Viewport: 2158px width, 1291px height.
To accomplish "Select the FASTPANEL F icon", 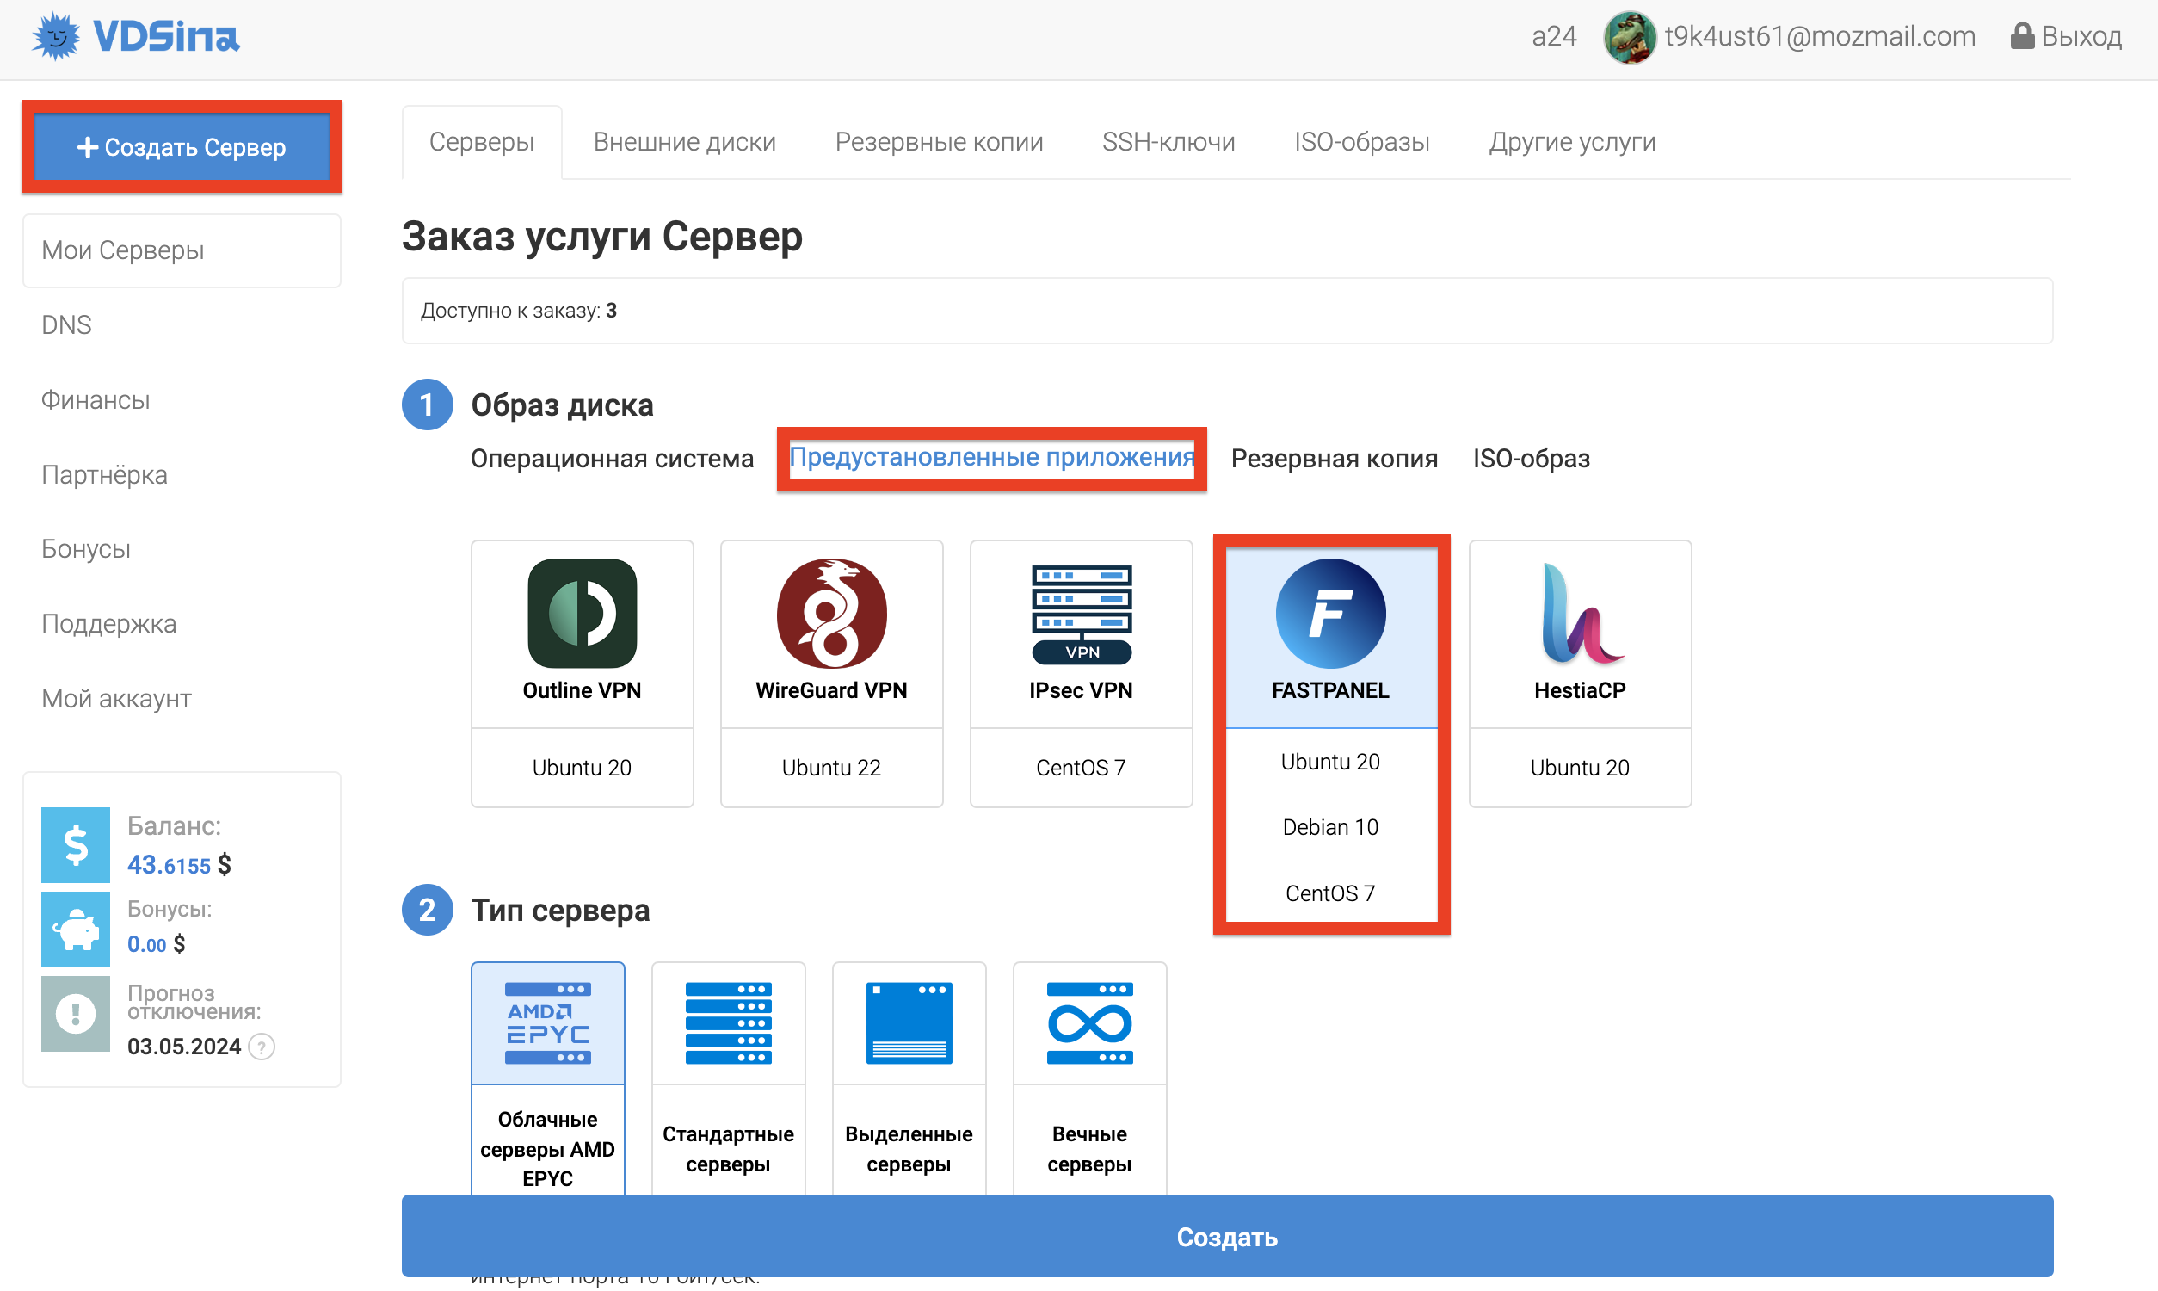I will point(1330,614).
